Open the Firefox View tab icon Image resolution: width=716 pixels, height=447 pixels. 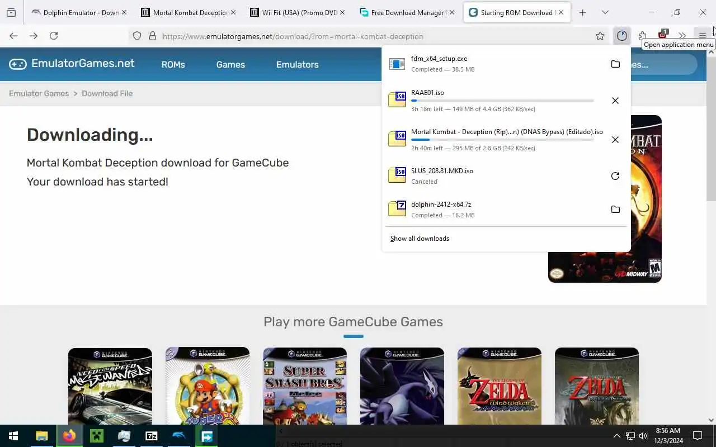[x=11, y=12]
